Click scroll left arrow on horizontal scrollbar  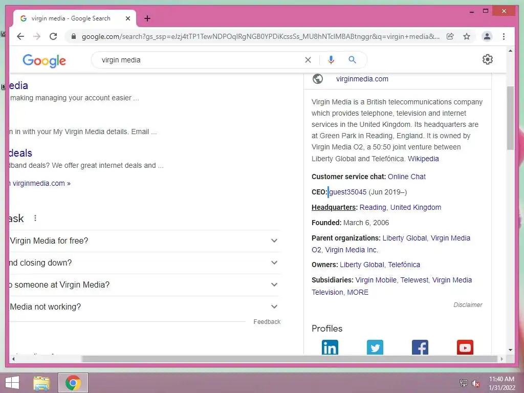(x=13, y=359)
